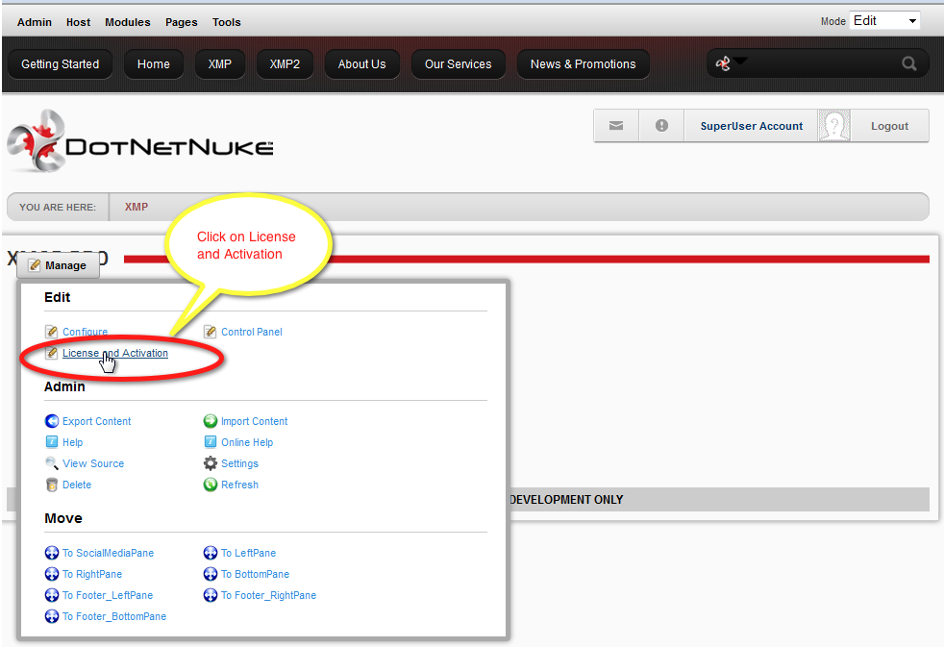Click Export Content link

coord(96,421)
